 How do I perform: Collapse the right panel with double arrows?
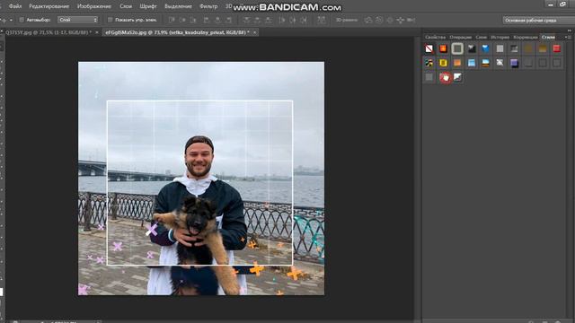[569, 31]
